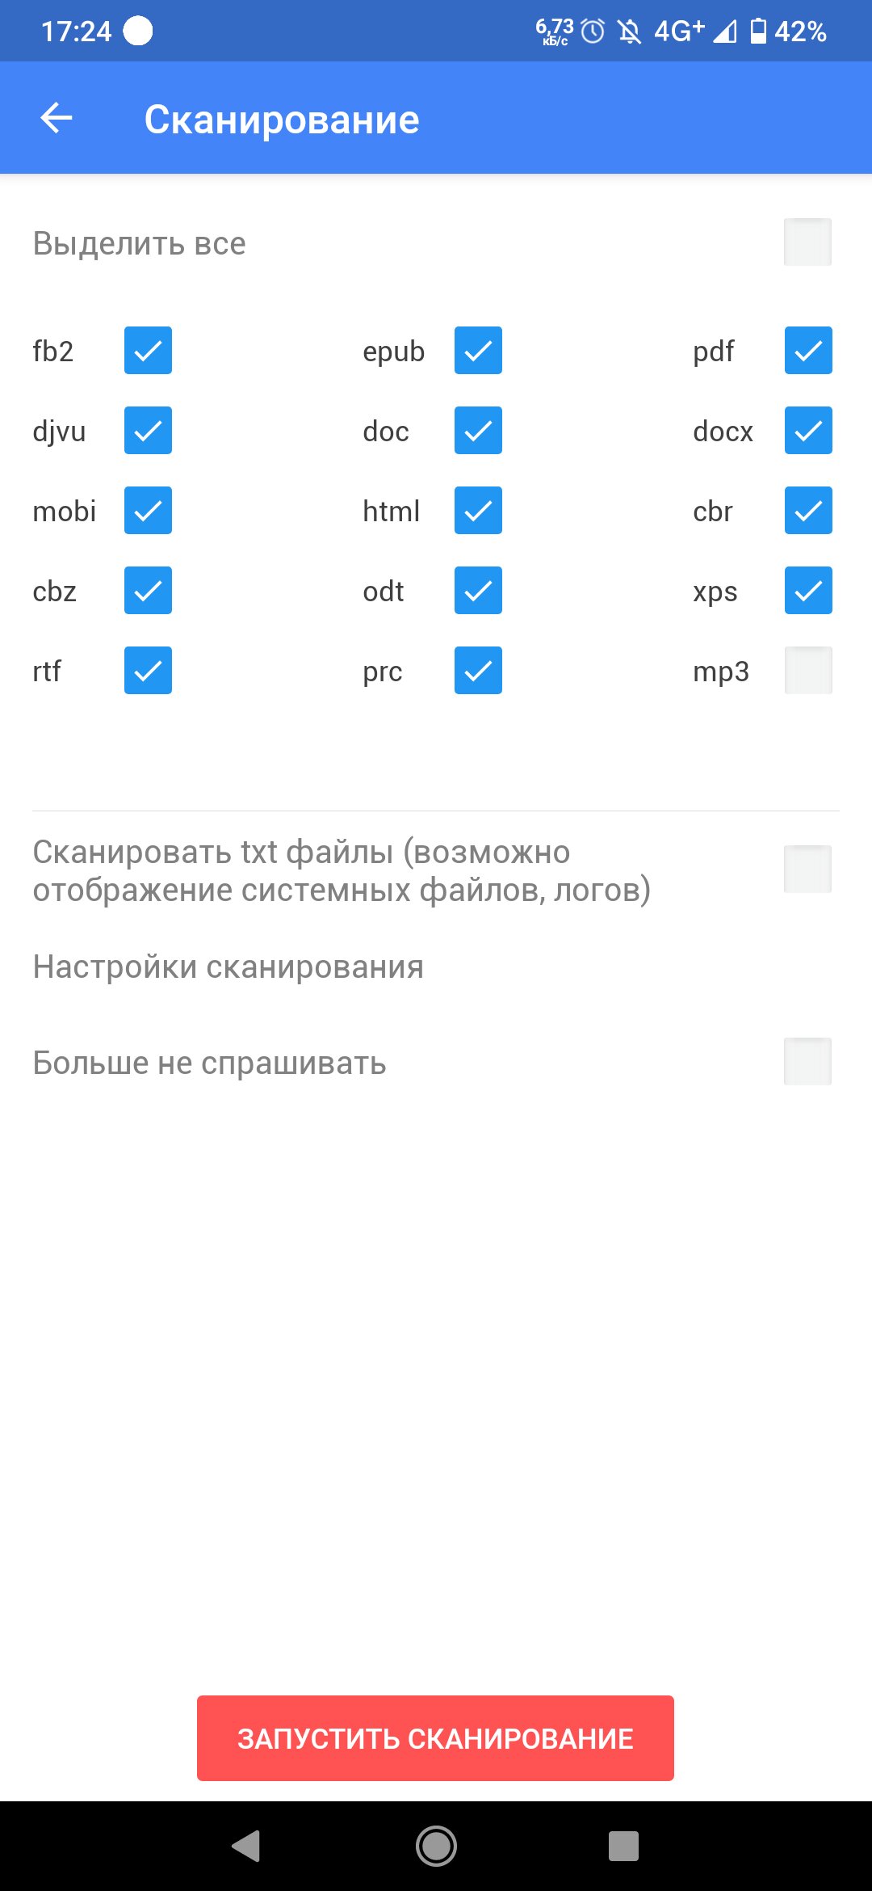Viewport: 872px width, 1891px height.
Task: Open 'Настройки сканирования' settings
Action: 228,967
